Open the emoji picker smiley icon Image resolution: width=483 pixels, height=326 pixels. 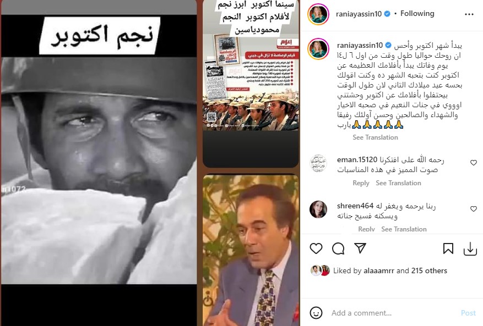[x=316, y=313]
